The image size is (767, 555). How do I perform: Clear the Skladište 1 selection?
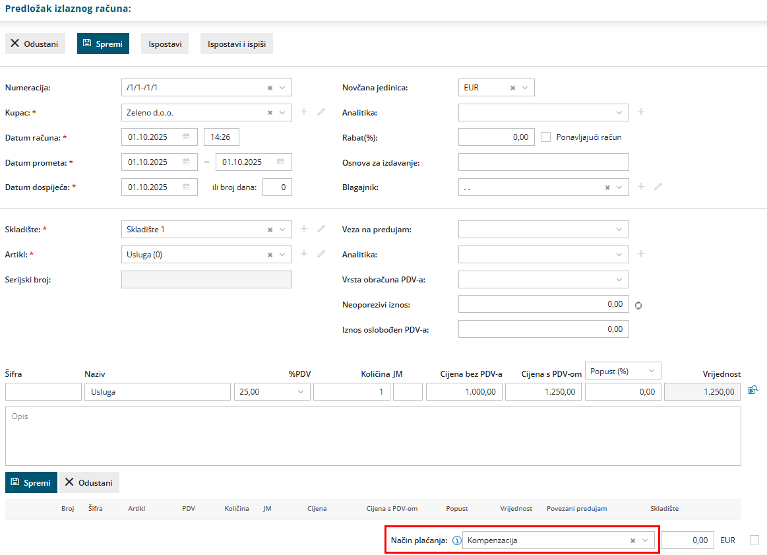270,230
